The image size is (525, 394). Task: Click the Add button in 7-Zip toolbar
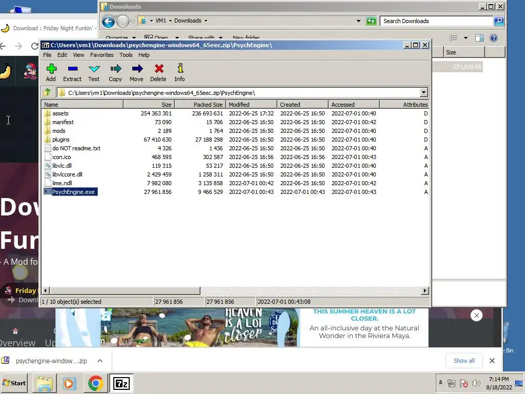[x=51, y=73]
